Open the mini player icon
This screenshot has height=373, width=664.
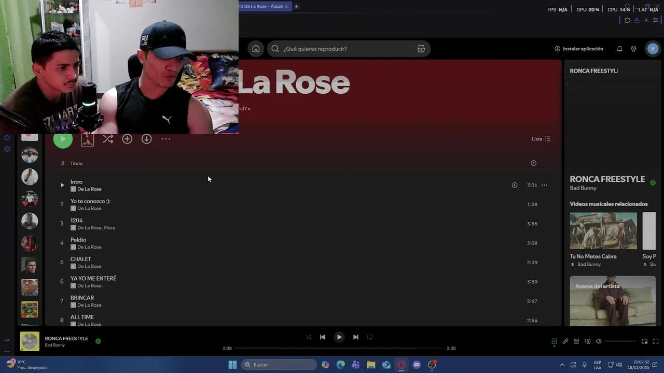pos(644,341)
